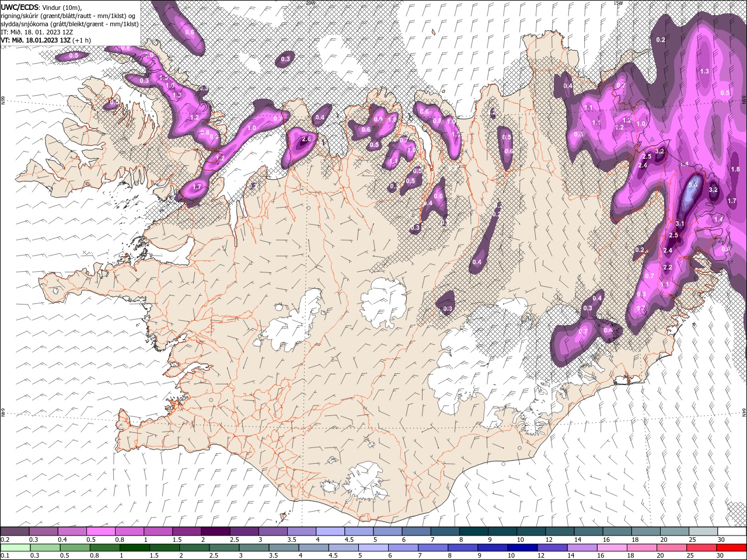Image resolution: width=747 pixels, height=560 pixels.
Task: Click the 'IT: Mið. 18. 01. 2023 12Z' line
Action: click(x=37, y=32)
